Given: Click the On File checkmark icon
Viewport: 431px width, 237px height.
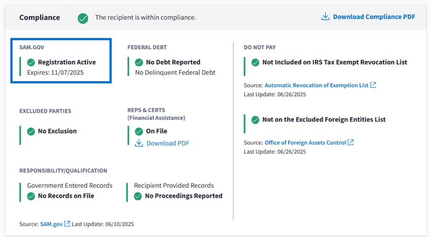Looking at the screenshot, I should coord(139,131).
